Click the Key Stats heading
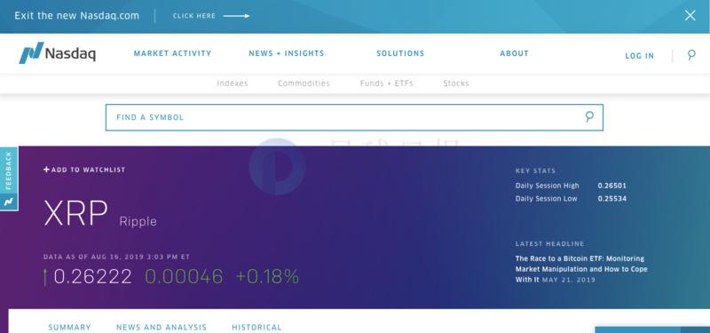 [536, 170]
